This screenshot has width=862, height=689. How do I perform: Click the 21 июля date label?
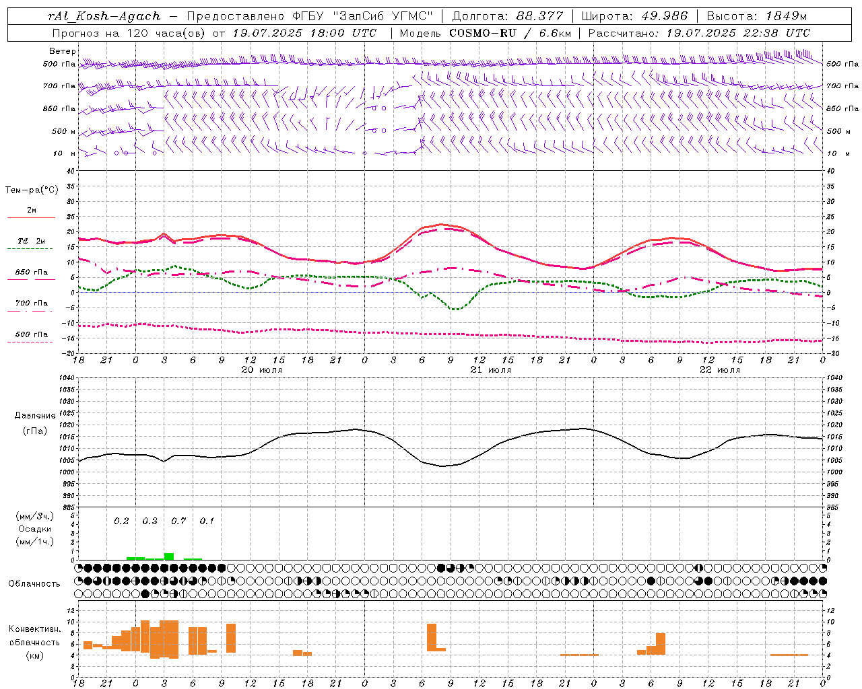pyautogui.click(x=491, y=370)
